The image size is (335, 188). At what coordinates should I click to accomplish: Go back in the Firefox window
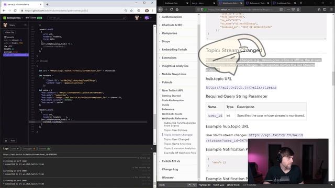161,9
